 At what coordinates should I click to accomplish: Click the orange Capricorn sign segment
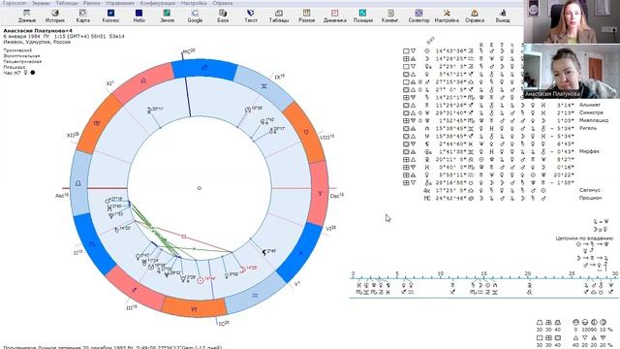click(x=194, y=308)
